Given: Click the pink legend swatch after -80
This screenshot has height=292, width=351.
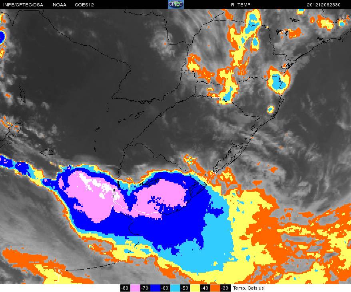Looking at the screenshot, I should tap(135, 288).
